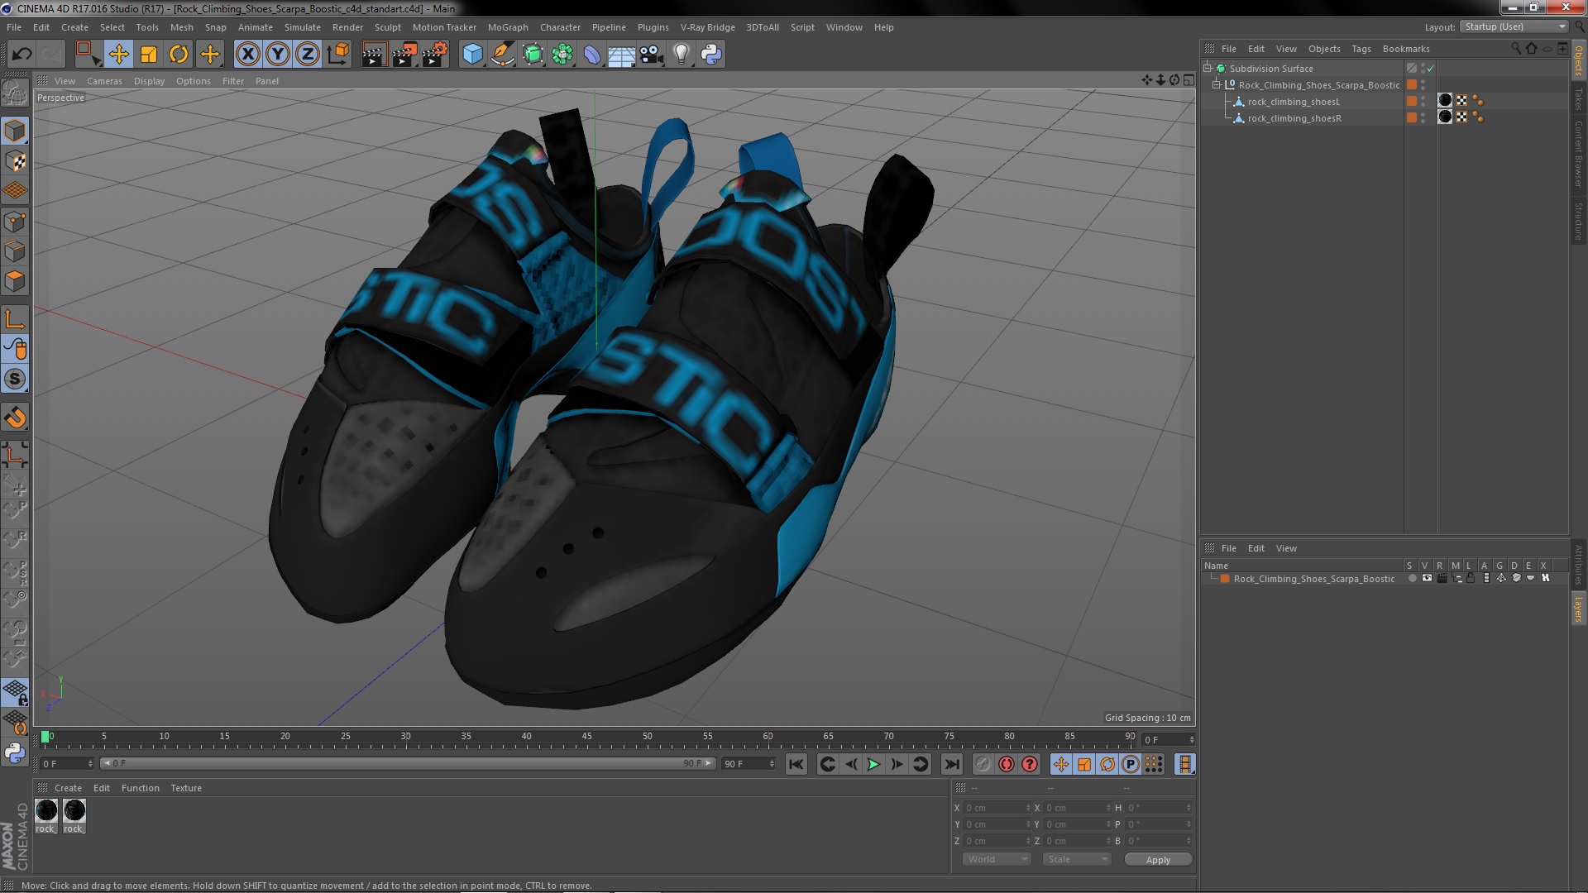The height and width of the screenshot is (893, 1588).
Task: Open the MoGraph menu
Action: point(508,27)
